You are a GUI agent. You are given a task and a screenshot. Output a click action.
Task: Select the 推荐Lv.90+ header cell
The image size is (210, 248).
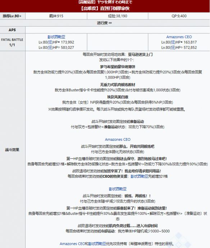(13, 16)
